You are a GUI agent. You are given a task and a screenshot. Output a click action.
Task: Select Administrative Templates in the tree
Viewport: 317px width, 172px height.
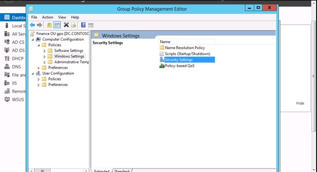click(x=72, y=62)
